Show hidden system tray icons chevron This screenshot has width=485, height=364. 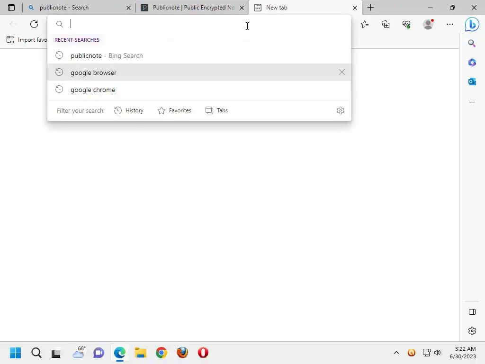point(396,353)
